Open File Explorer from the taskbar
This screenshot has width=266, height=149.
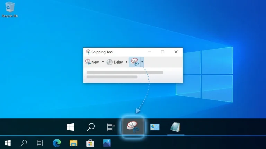tap(73, 143)
